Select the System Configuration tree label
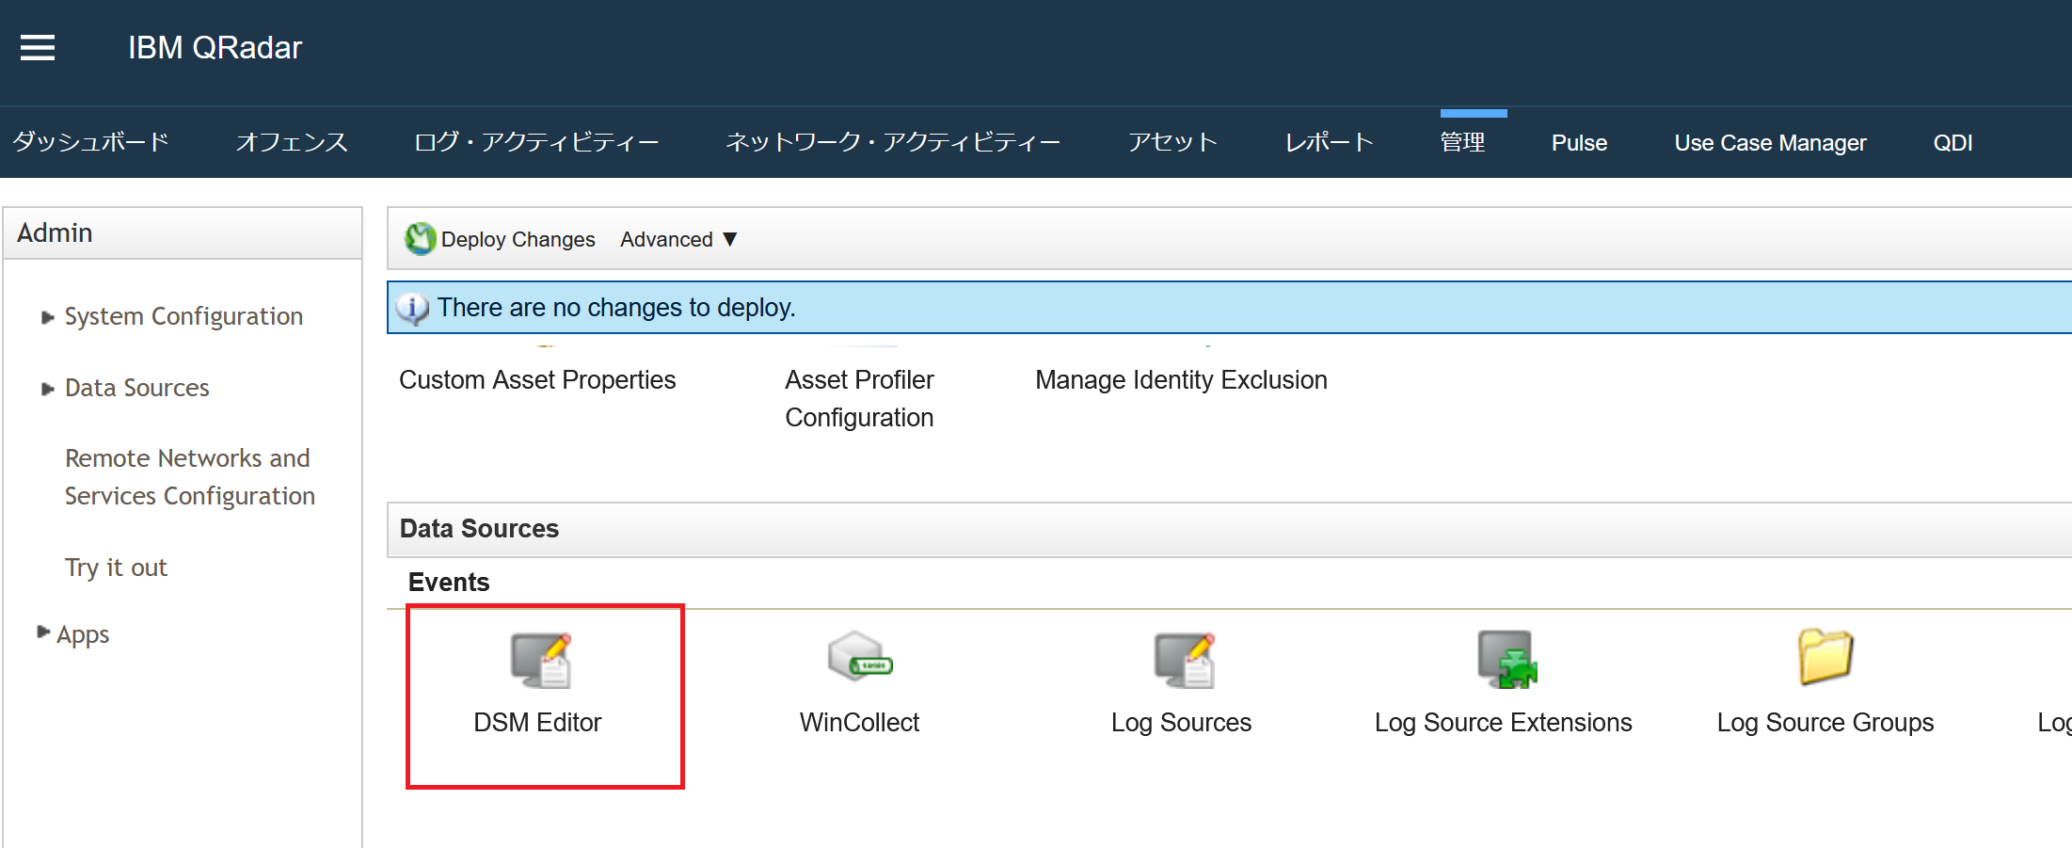Image resolution: width=2072 pixels, height=848 pixels. click(184, 317)
